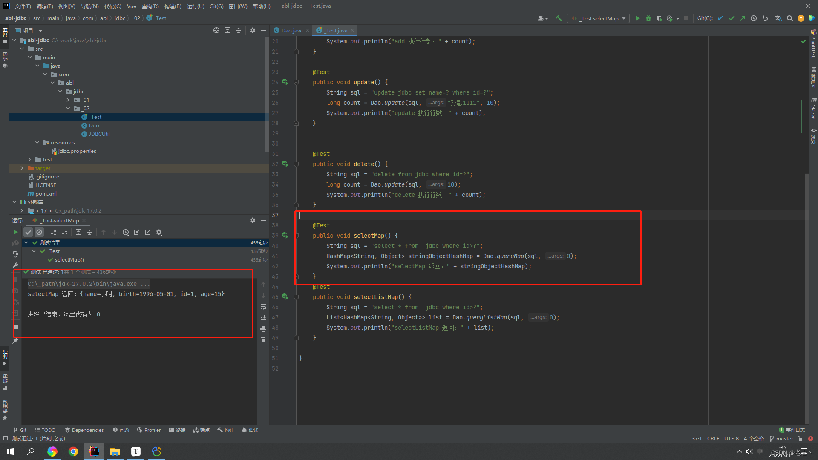Import test results icon in Run panel
Image resolution: width=818 pixels, height=460 pixels.
coord(137,232)
